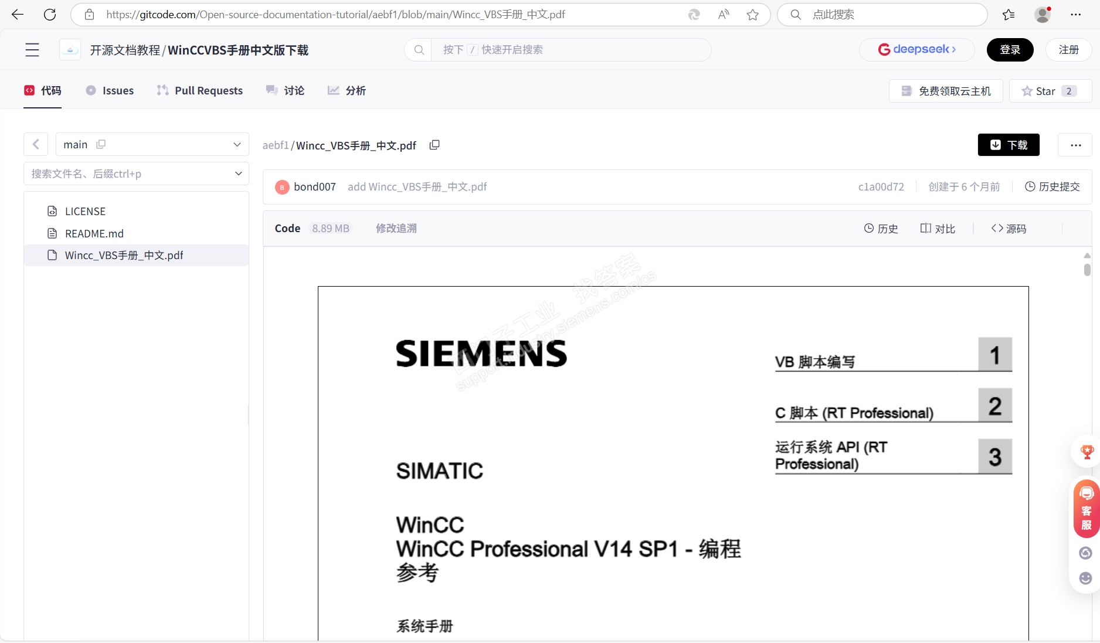The height and width of the screenshot is (643, 1100).
Task: Open WinCCVBS手册中文版下载 repository link
Action: coord(238,50)
